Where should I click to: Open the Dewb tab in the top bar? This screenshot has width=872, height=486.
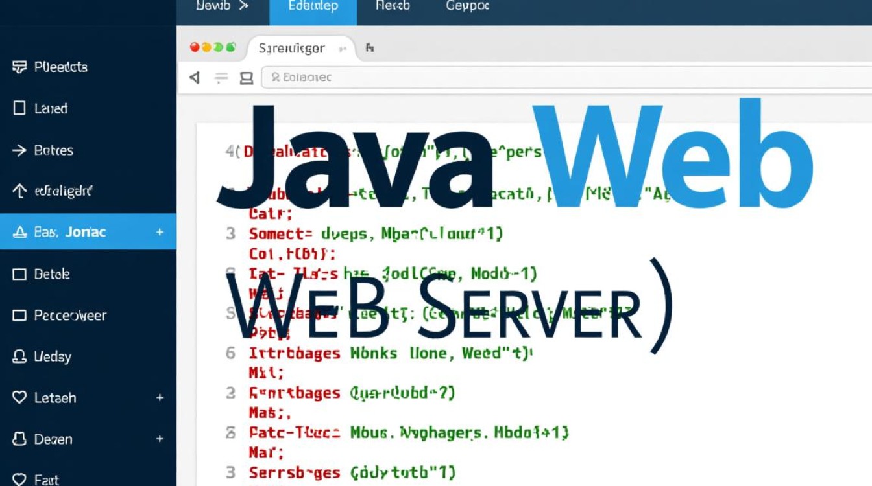click(x=222, y=6)
